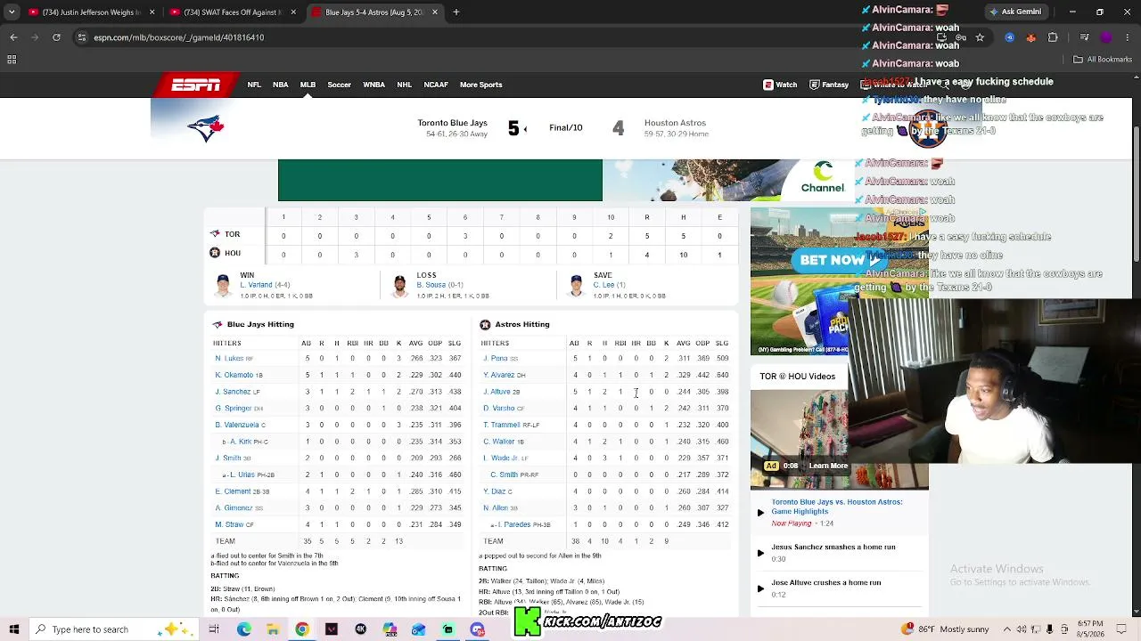
Task: Open the Toronto Blue Jays team logo
Action: [x=206, y=128]
